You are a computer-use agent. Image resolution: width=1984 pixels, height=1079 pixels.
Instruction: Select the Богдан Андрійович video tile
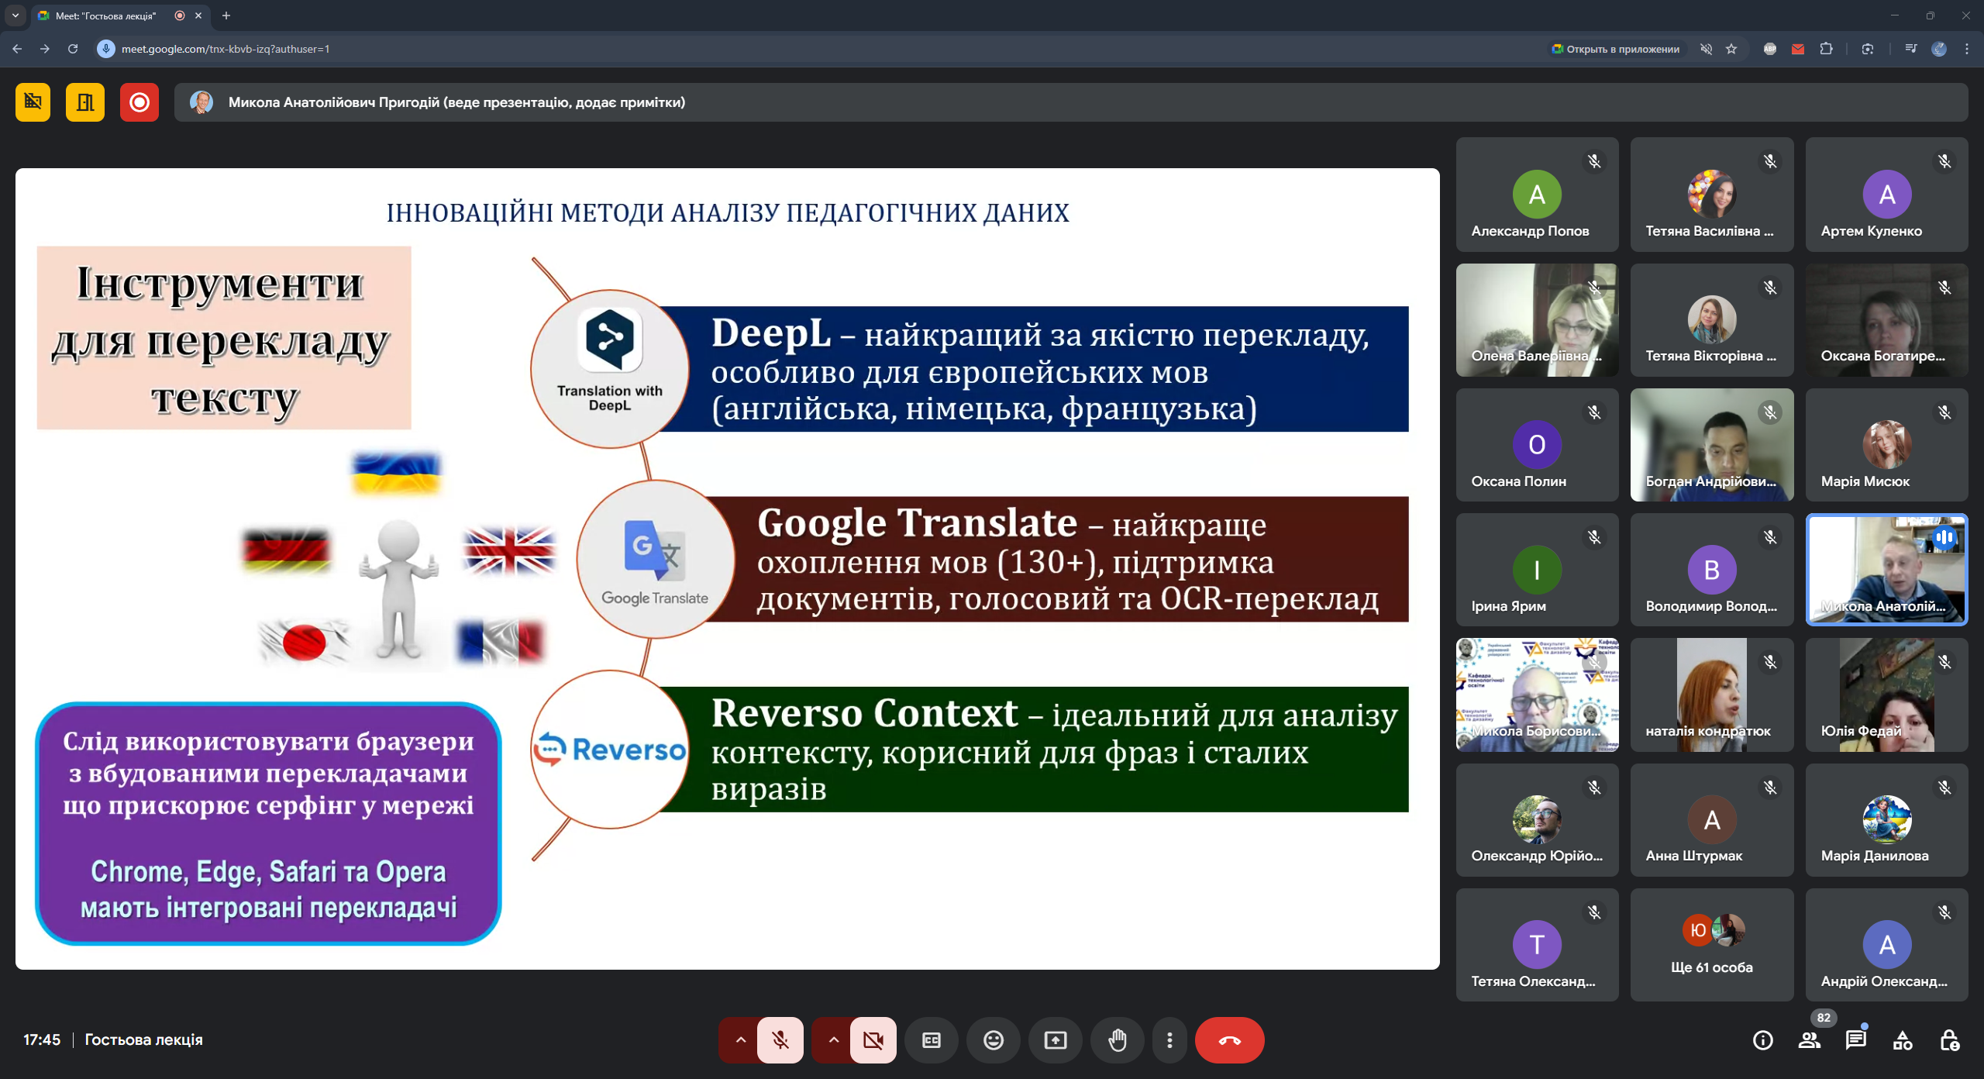pyautogui.click(x=1712, y=445)
